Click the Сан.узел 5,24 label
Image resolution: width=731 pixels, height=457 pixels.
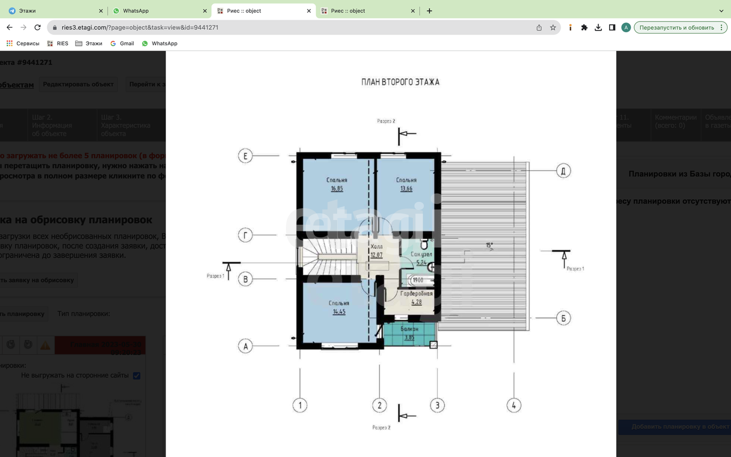[421, 258]
